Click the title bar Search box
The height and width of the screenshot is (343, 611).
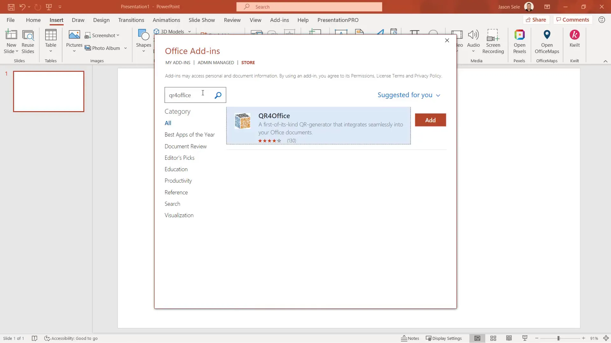(309, 7)
